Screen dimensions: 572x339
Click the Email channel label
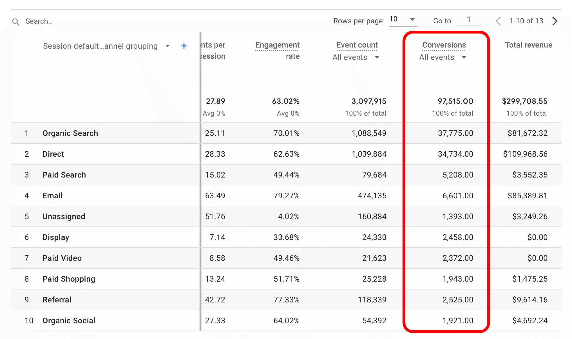(x=52, y=196)
